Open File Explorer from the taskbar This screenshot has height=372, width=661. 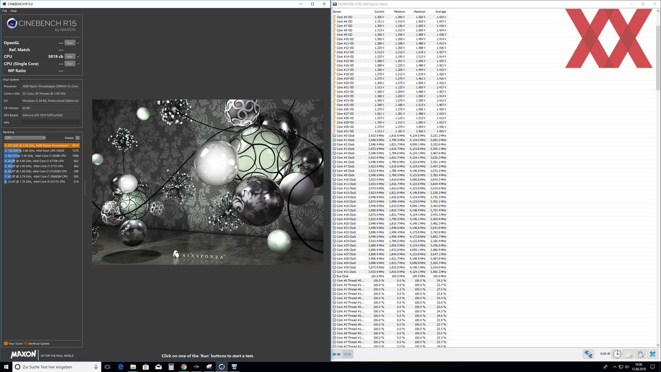pyautogui.click(x=133, y=367)
